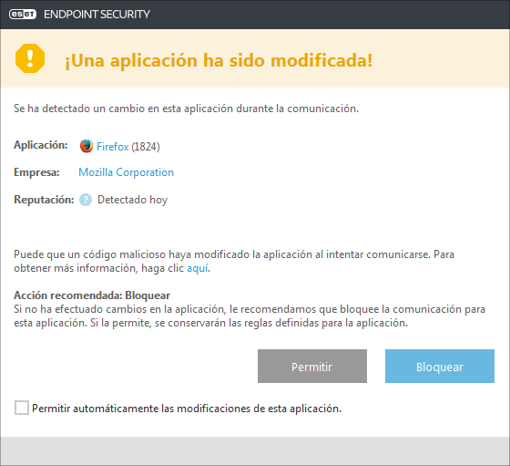Click the '¡Una aplicación ha sido modificada!' heading
The height and width of the screenshot is (466, 510).
point(219,60)
